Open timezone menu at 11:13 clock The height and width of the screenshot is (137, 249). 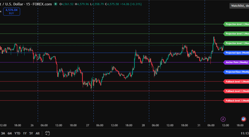coord(245,133)
